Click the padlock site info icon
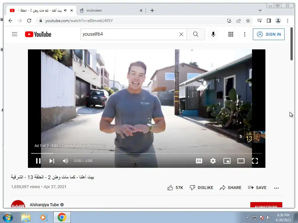Viewport: 298px width, 223px height. coord(40,21)
